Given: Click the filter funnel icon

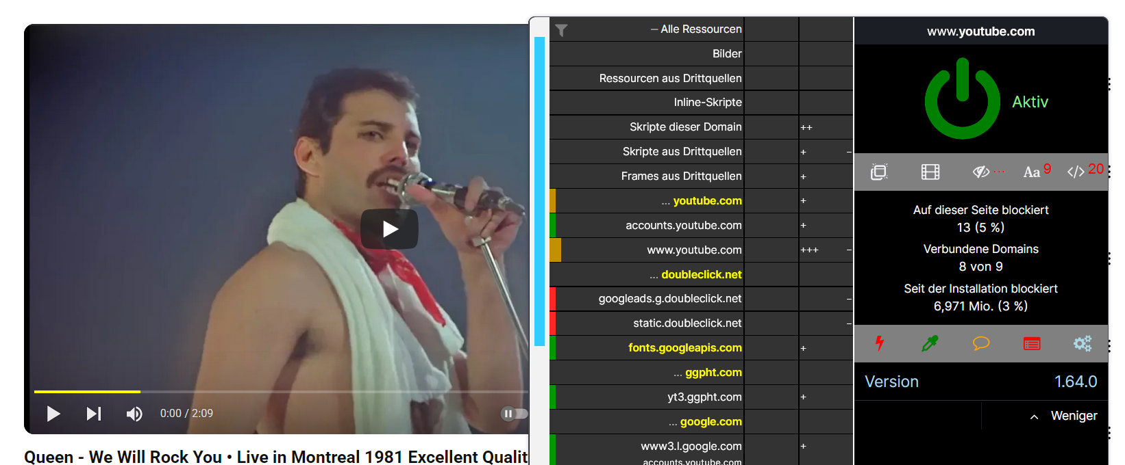Looking at the screenshot, I should [x=561, y=30].
